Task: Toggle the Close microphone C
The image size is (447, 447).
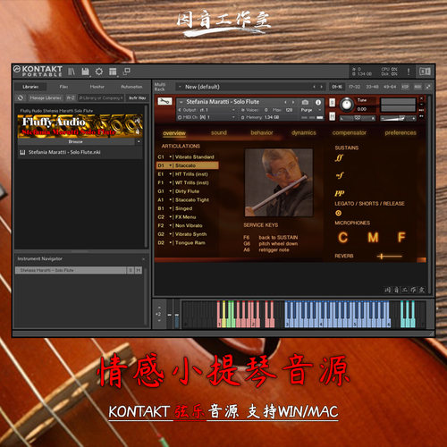Action: [342, 238]
